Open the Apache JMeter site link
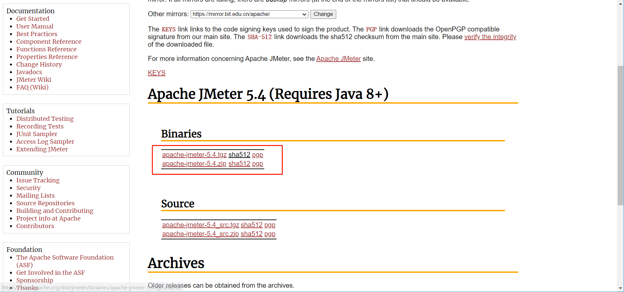 tap(339, 59)
